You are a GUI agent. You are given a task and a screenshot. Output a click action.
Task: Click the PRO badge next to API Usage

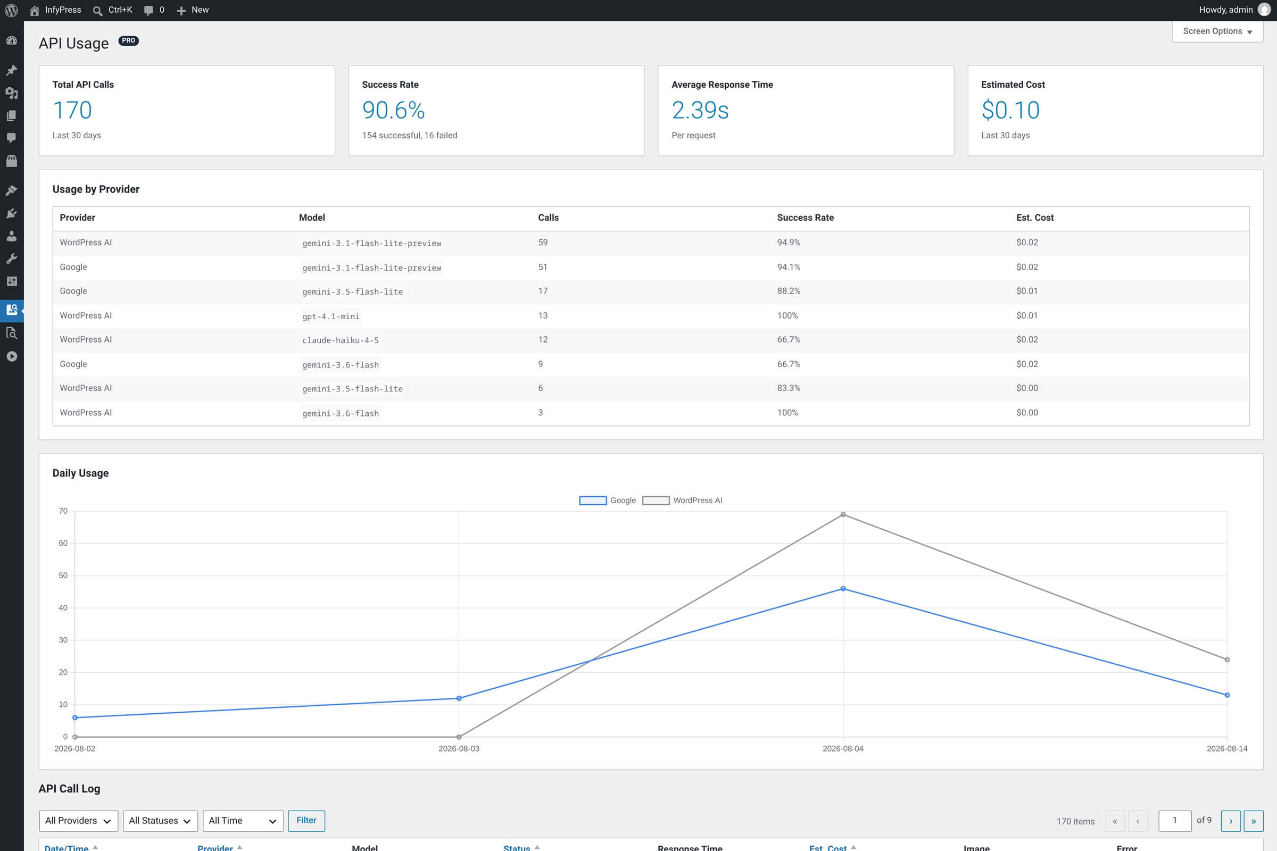point(129,41)
